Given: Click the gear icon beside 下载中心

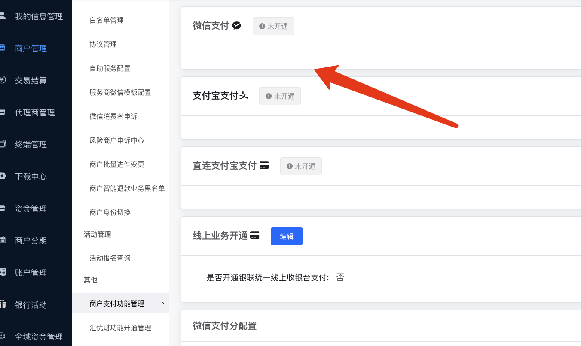Looking at the screenshot, I should 3,176.
